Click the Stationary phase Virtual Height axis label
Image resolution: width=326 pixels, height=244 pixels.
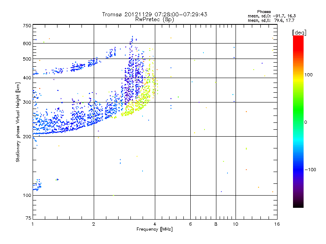18,122
